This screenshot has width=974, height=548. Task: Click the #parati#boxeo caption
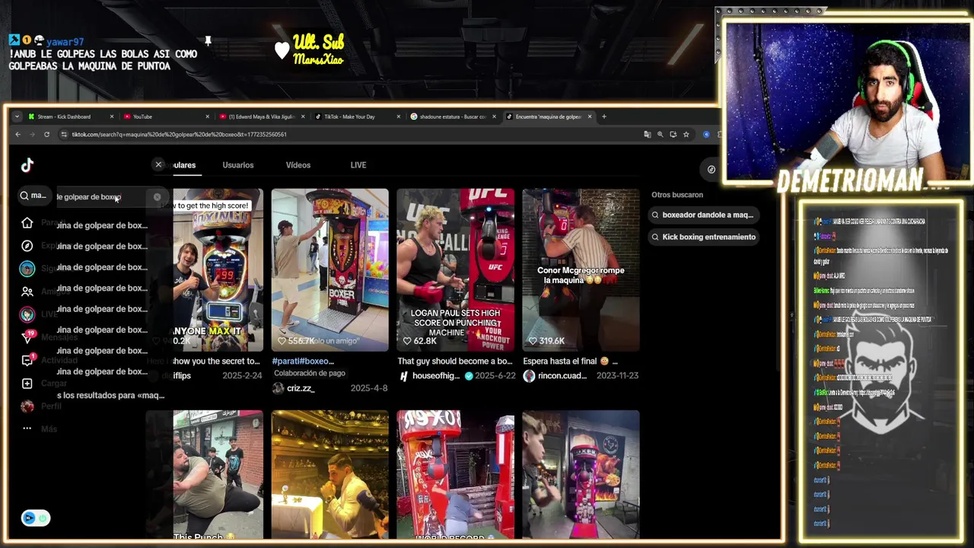tap(303, 362)
